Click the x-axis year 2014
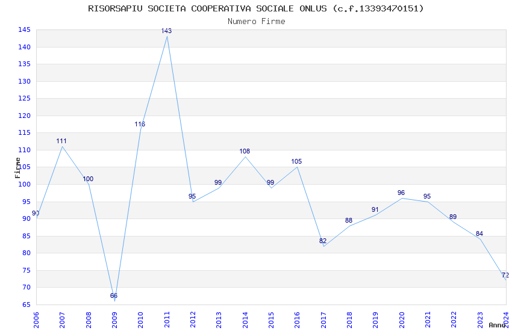 [245, 320]
